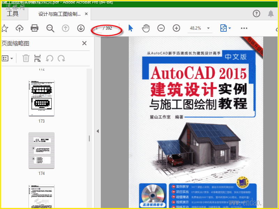Close the page thumbnails (页面缩略图) panel
Screen dimensions: 279x209
click(x=84, y=43)
